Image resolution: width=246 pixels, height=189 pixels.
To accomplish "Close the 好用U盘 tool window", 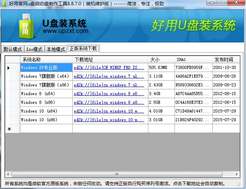I will point(236,3).
